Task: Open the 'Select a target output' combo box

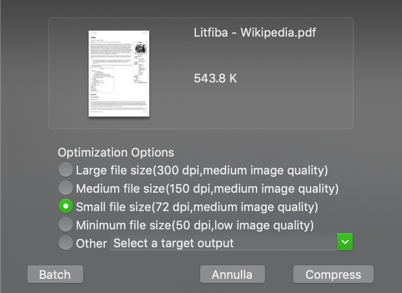Action: (224, 243)
